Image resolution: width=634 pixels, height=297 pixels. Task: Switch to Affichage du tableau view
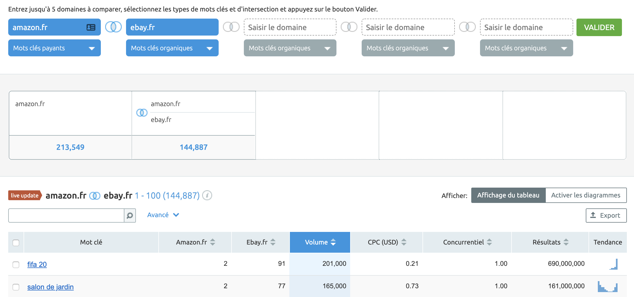[x=509, y=195]
